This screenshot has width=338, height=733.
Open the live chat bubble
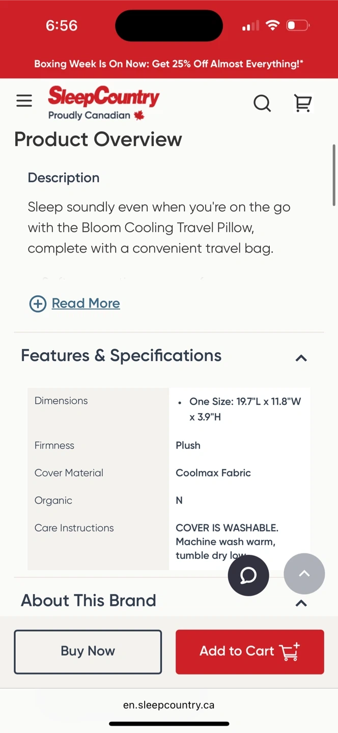coord(248,575)
